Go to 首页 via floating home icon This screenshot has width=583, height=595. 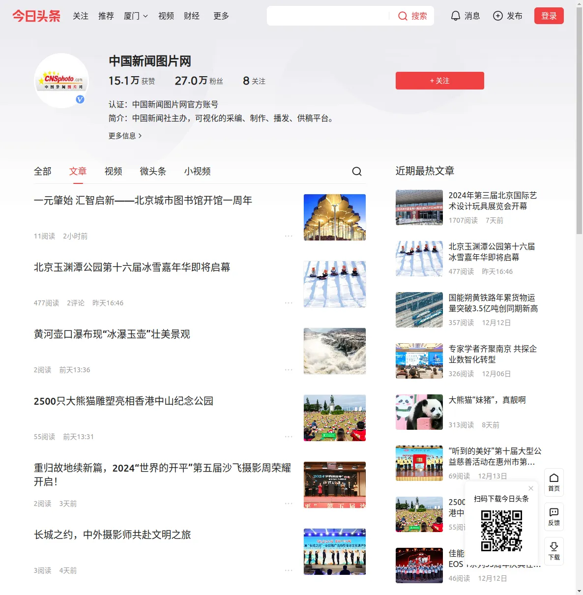coord(554,482)
